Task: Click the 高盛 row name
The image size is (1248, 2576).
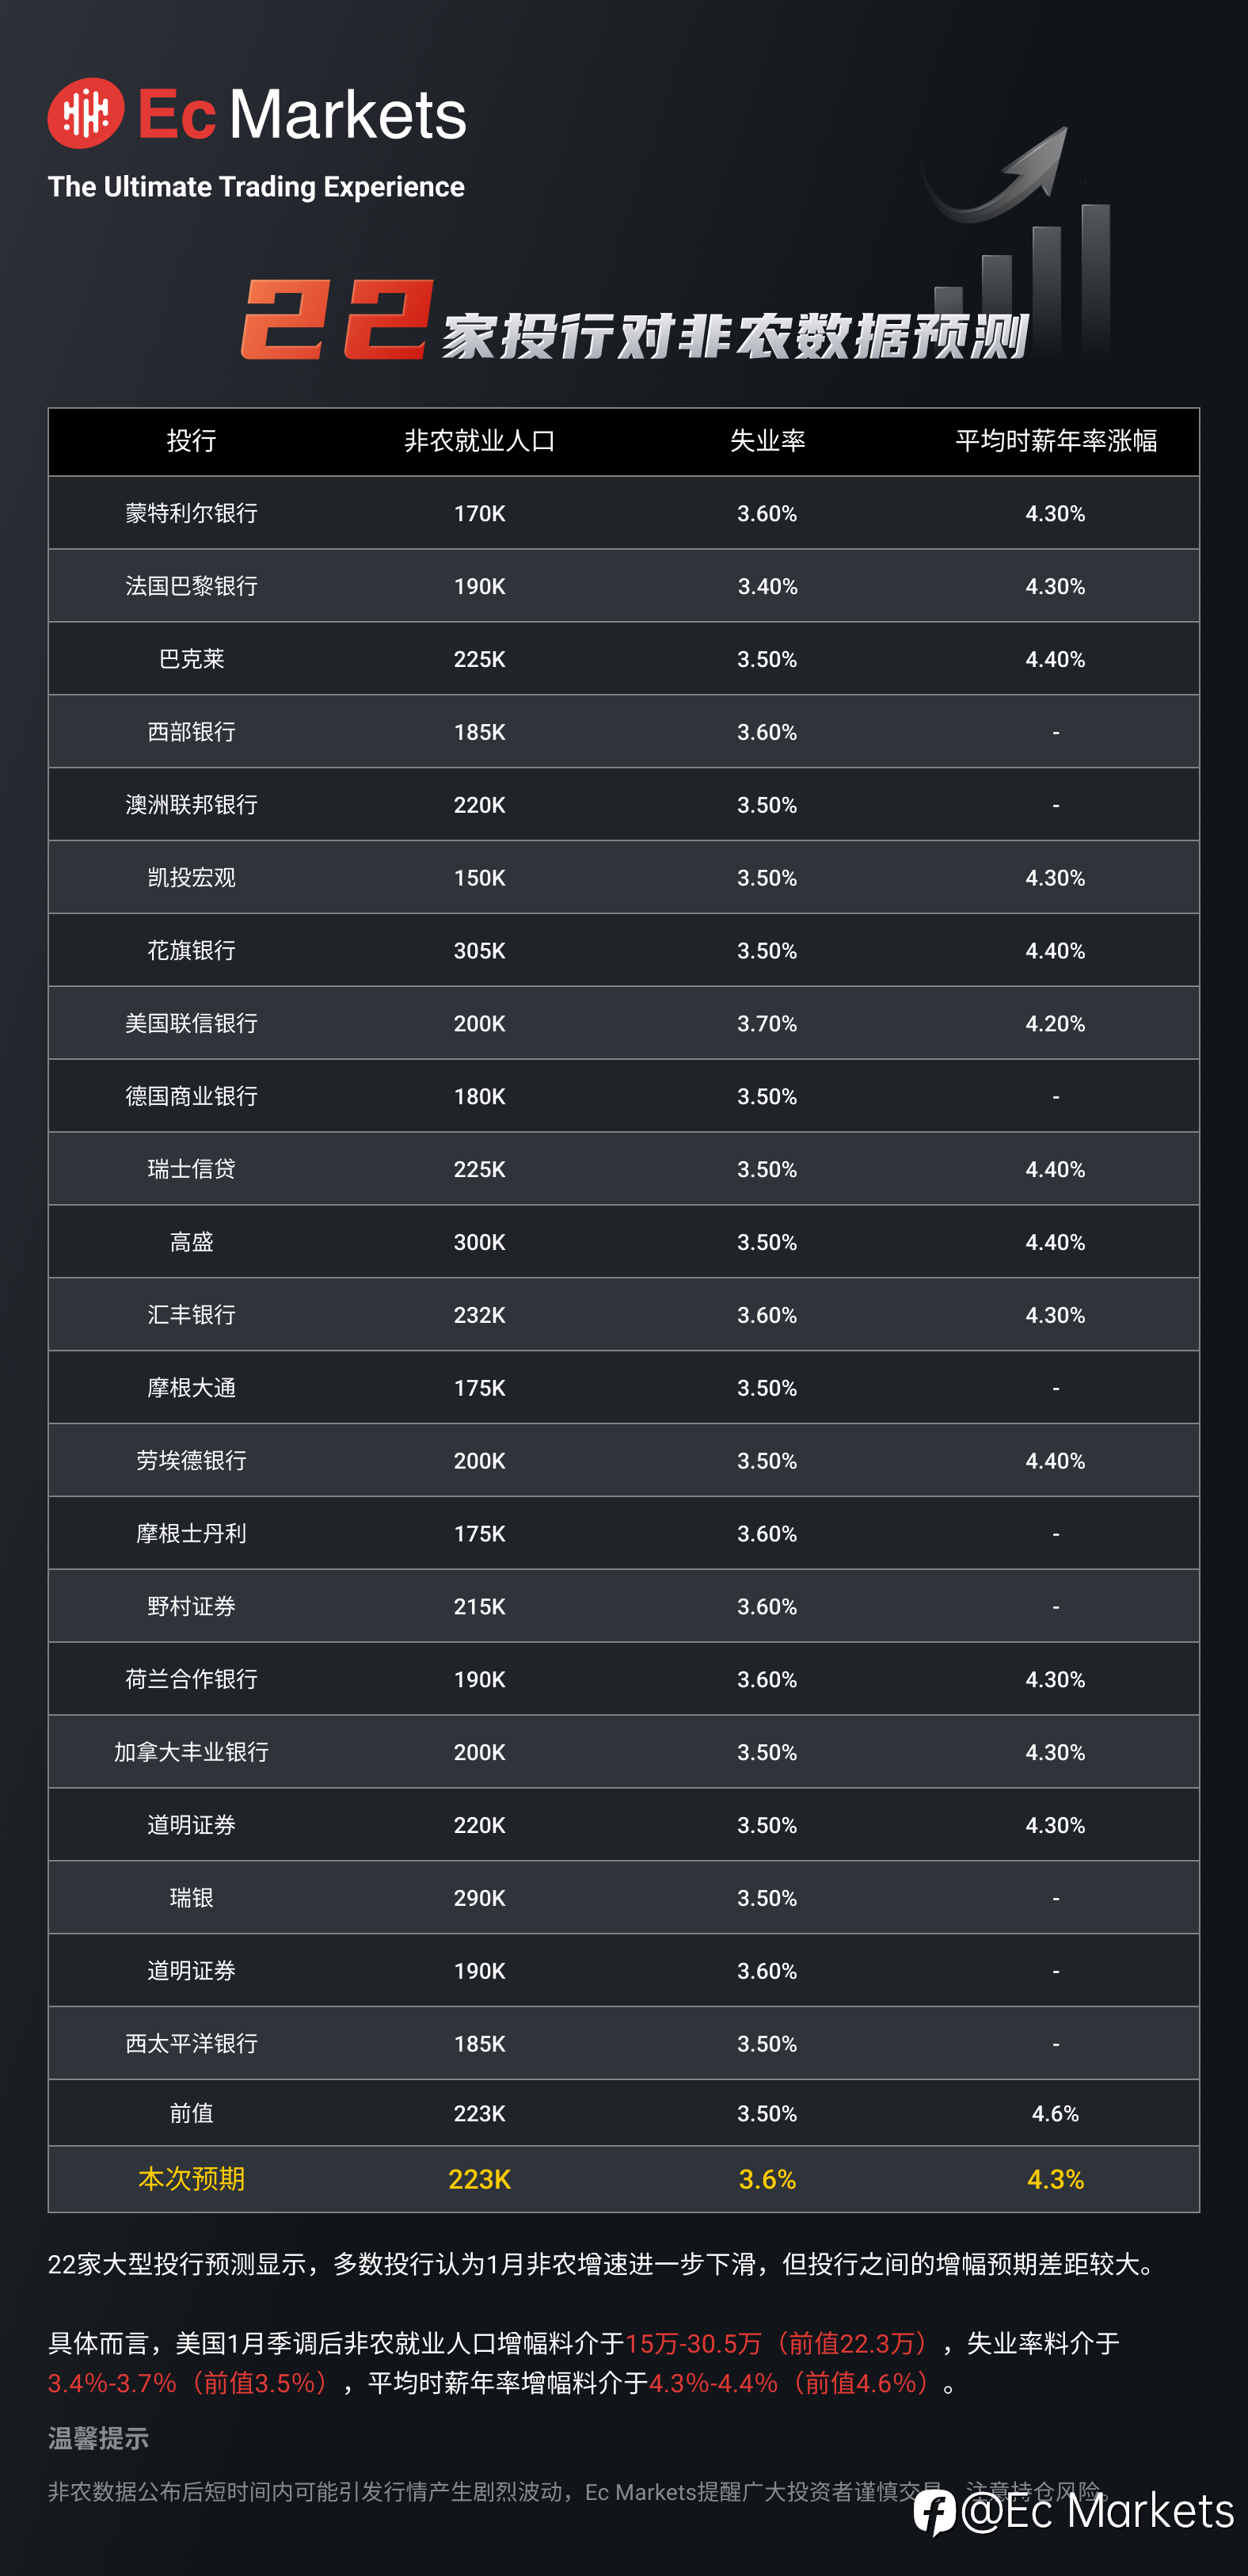Action: coord(191,1242)
